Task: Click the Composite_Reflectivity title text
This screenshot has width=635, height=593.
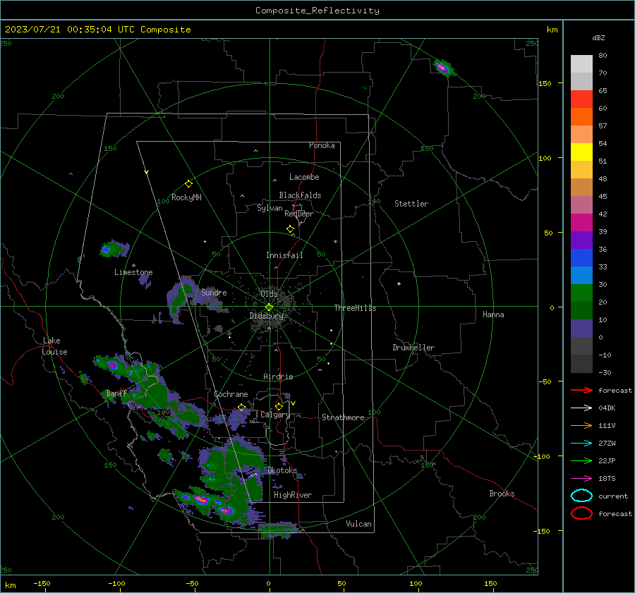Action: coord(317,11)
